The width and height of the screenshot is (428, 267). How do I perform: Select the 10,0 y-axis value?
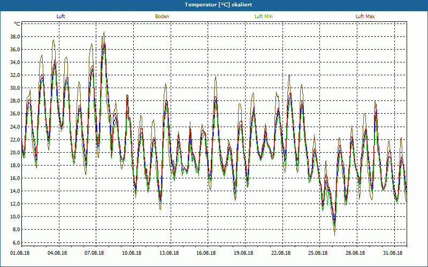(16, 217)
